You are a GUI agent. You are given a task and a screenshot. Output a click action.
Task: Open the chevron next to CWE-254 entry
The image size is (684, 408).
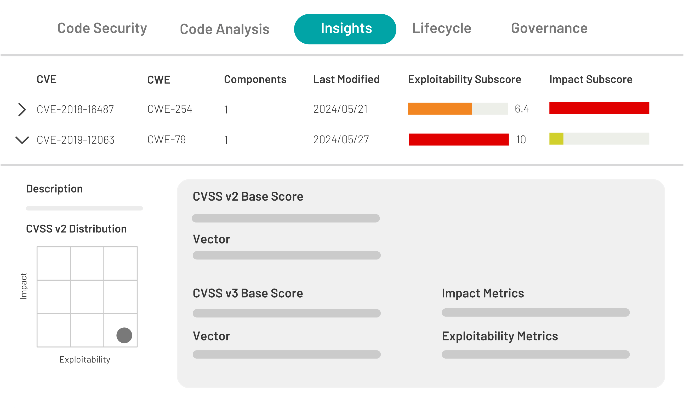click(22, 109)
